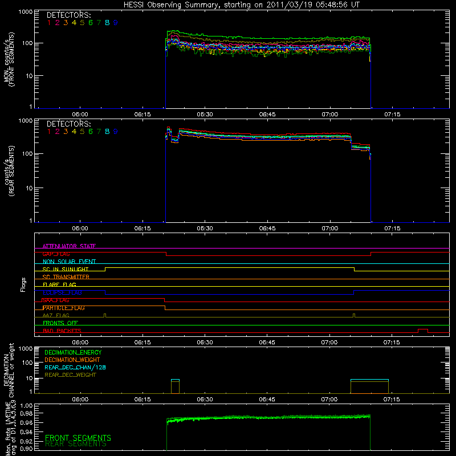Click the 'DECIMATION CHANNEL or weight' y-axis label

pyautogui.click(x=9, y=370)
